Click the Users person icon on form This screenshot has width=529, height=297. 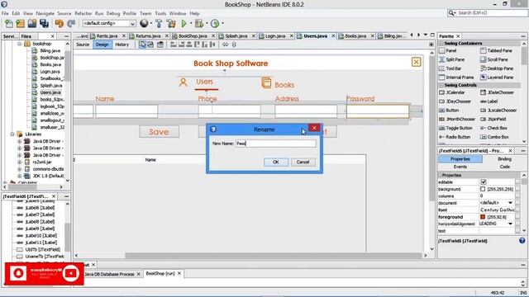183,82
